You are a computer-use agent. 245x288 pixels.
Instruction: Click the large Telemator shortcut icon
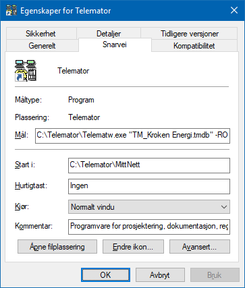pos(26,71)
